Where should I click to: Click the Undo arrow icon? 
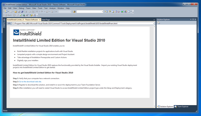pos(37,12)
